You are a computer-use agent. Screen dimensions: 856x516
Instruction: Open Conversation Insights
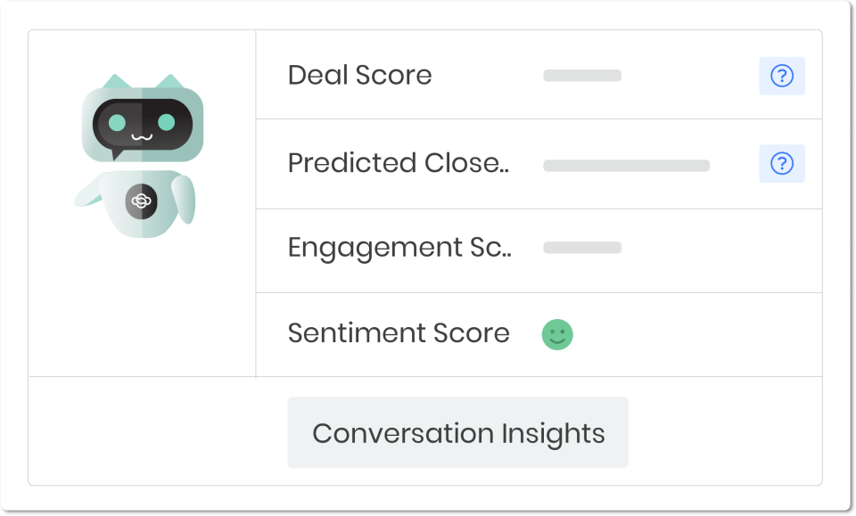coord(457,433)
